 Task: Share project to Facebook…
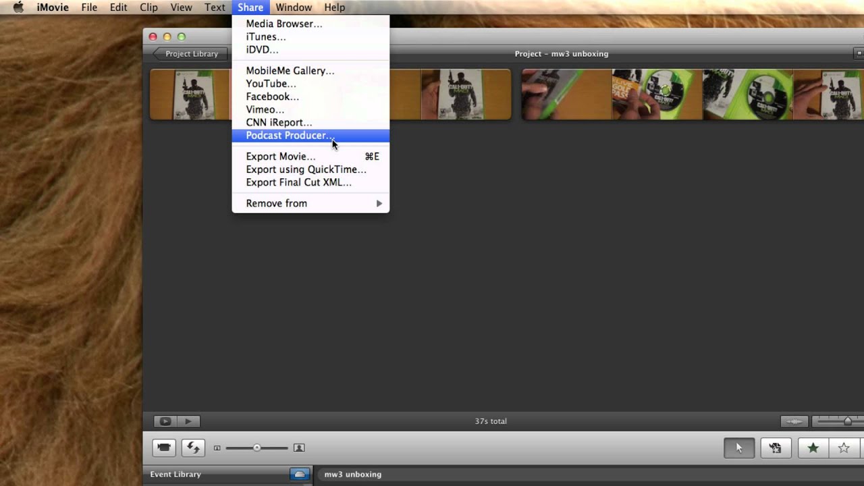[x=310, y=96]
